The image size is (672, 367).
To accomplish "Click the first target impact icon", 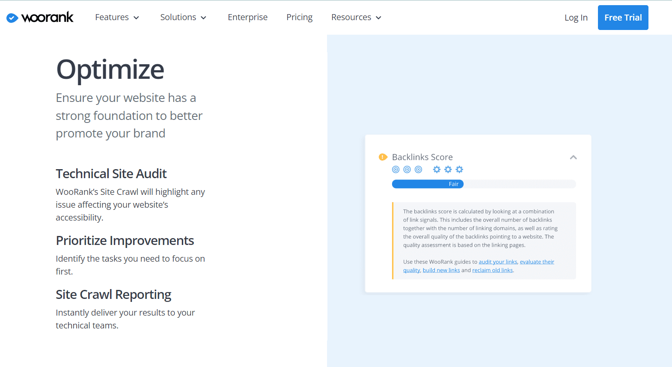I will [x=396, y=170].
